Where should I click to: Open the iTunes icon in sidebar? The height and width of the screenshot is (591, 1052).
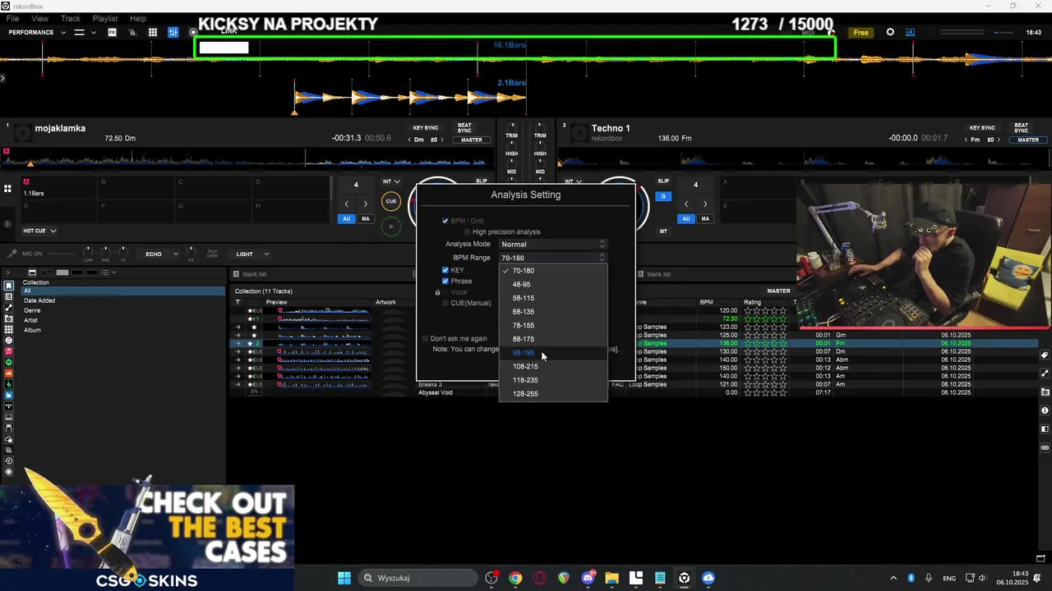point(9,341)
